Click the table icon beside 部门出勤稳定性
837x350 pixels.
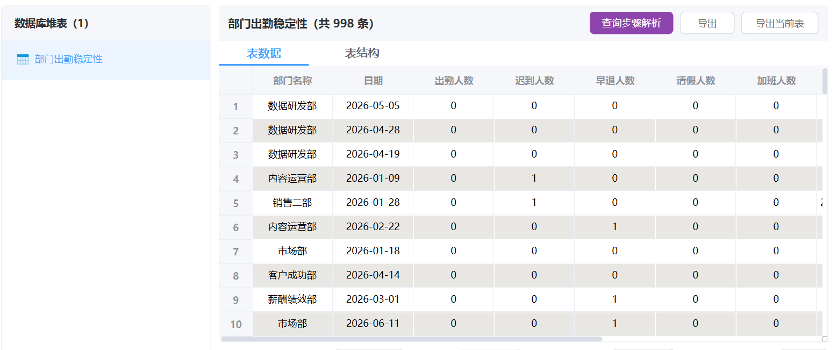pyautogui.click(x=23, y=59)
